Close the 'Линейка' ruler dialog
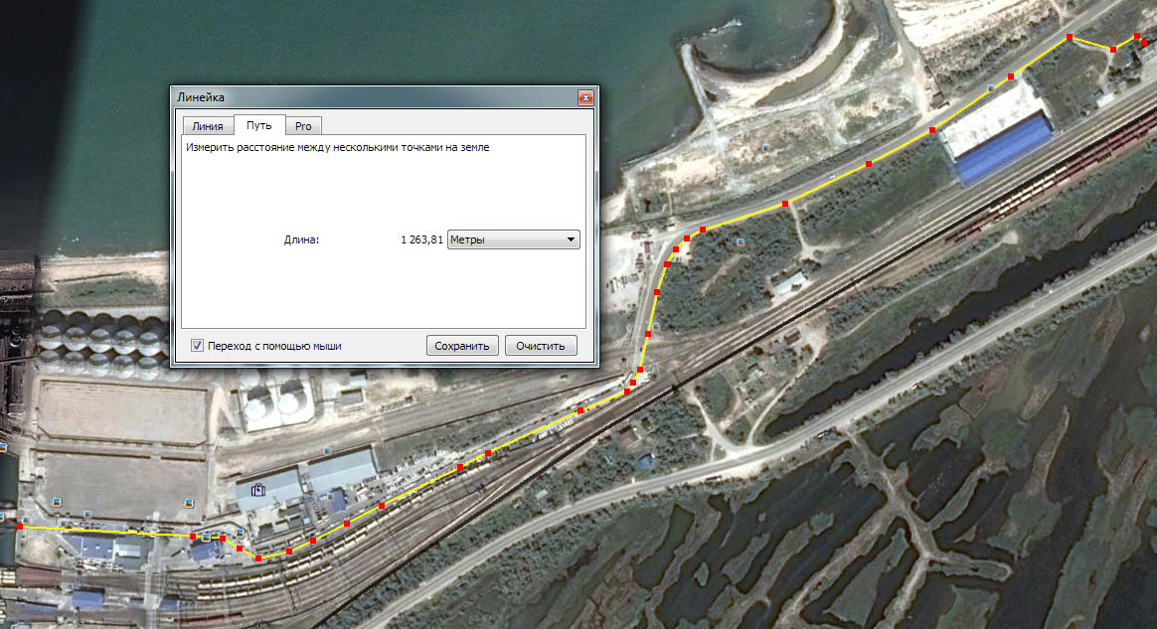Viewport: 1157px width, 629px height. [585, 97]
